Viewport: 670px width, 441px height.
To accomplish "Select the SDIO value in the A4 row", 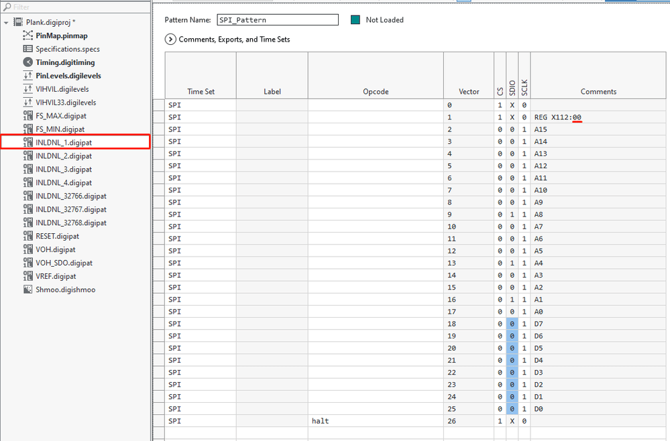I will [x=512, y=263].
